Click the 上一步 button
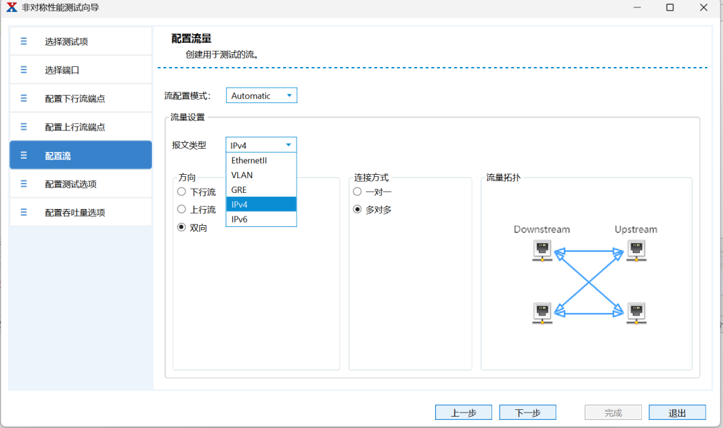 point(463,413)
